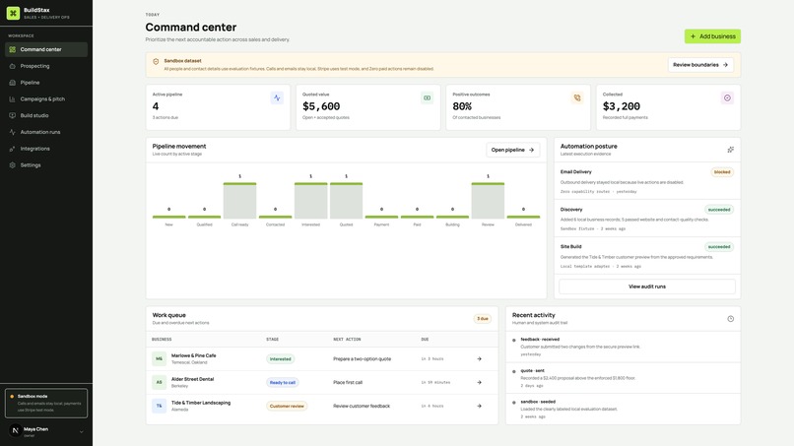Image resolution: width=794 pixels, height=446 pixels.
Task: Click View audit runs button
Action: [647, 287]
